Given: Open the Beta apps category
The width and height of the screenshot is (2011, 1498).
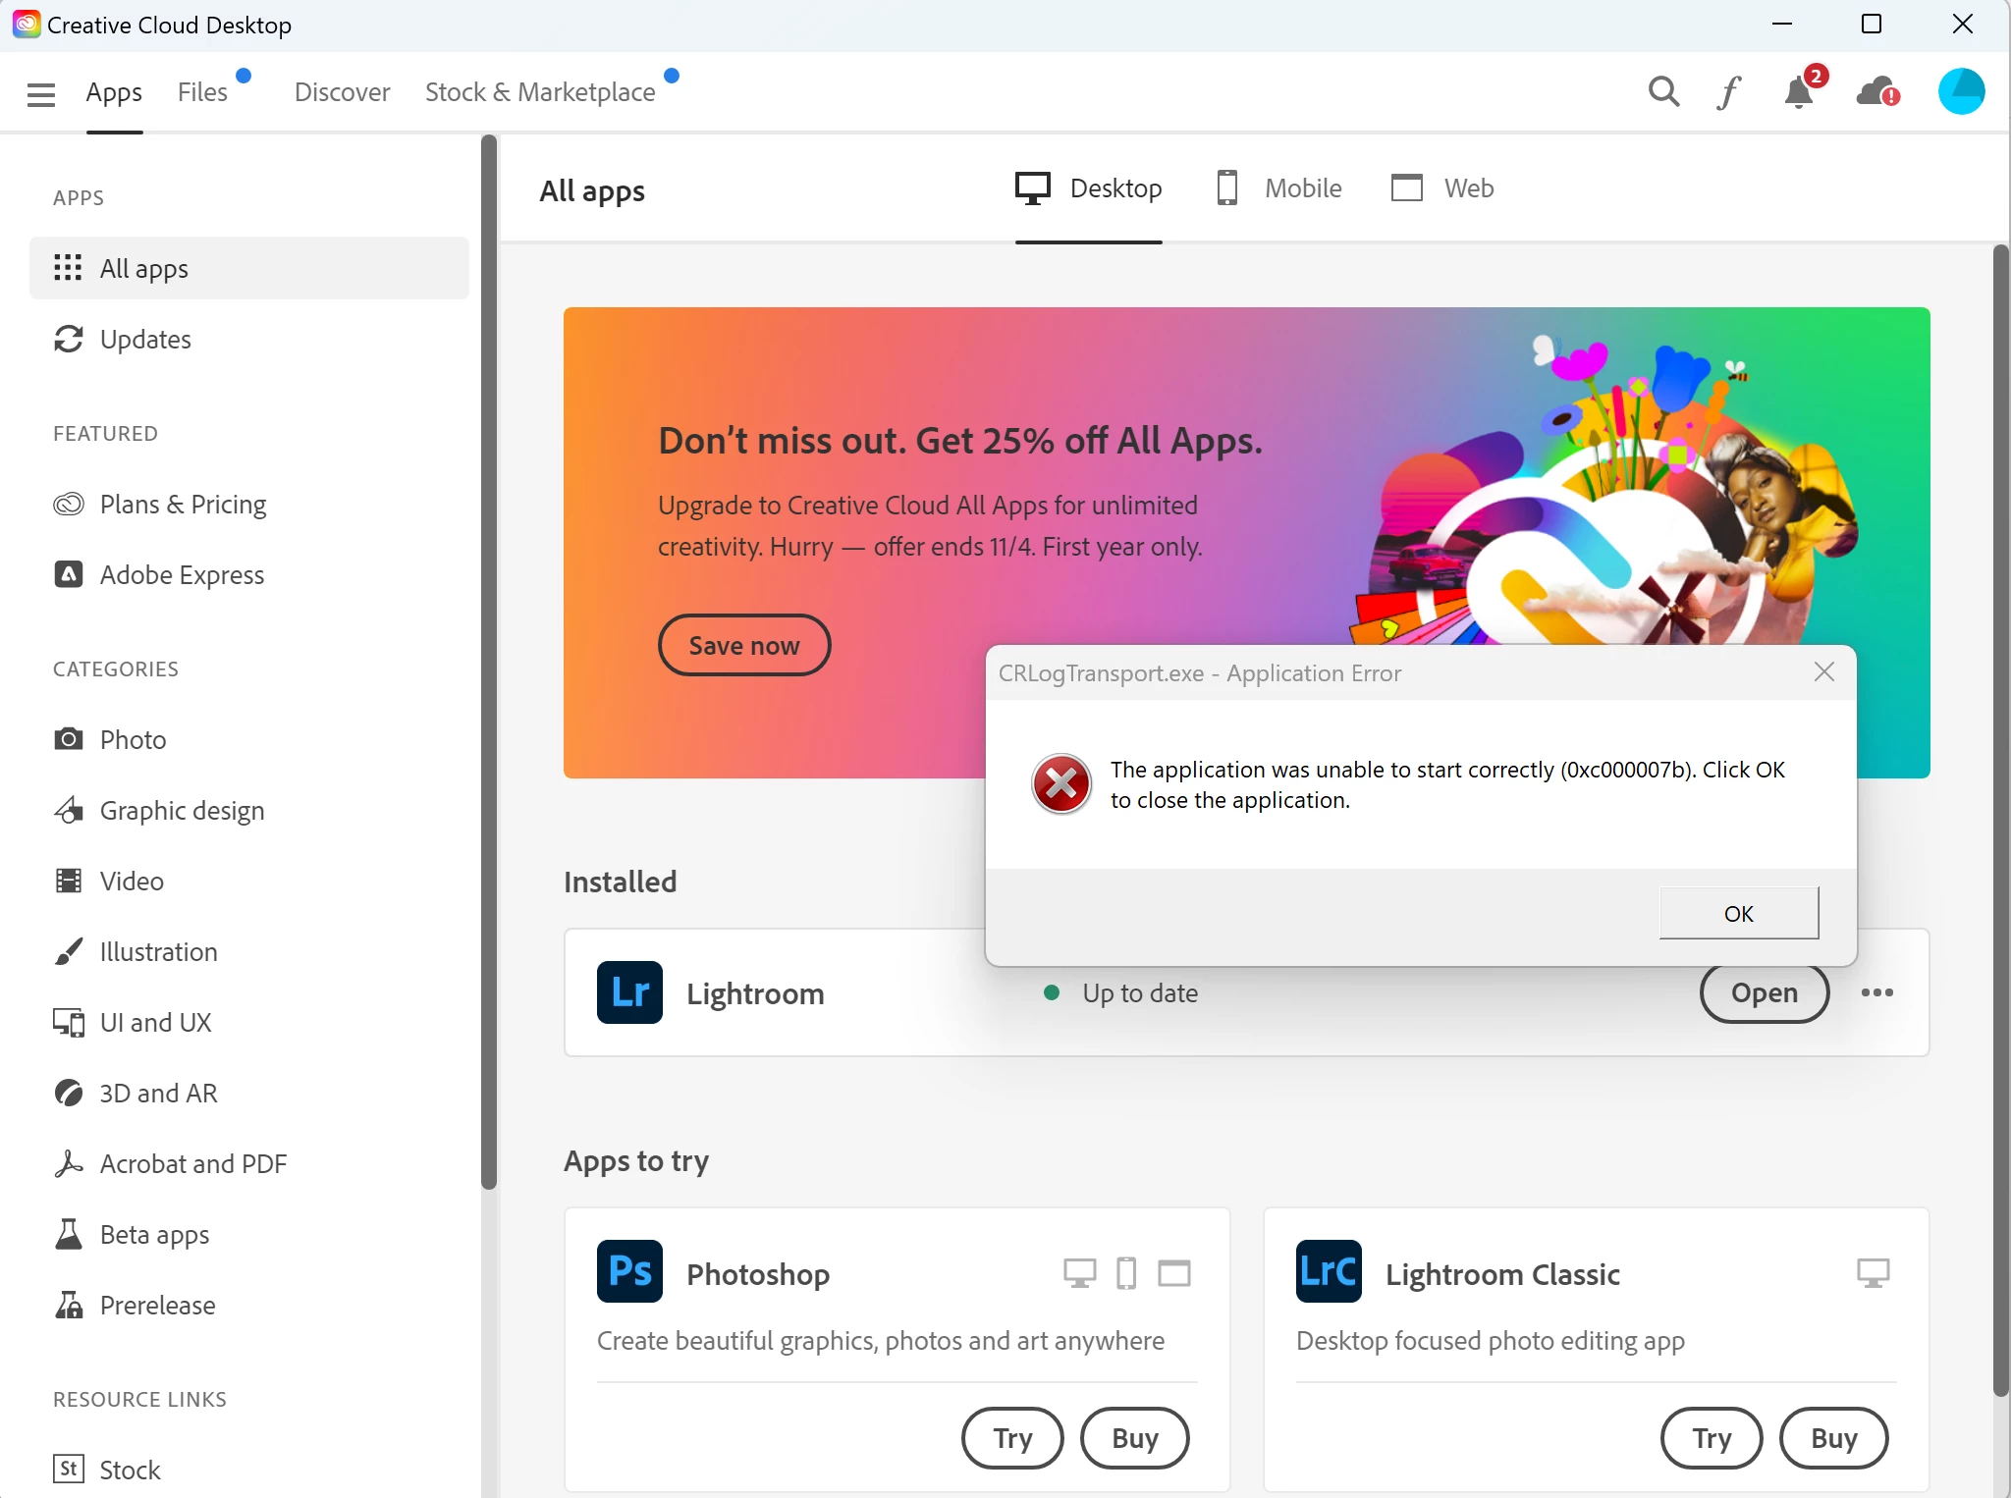Looking at the screenshot, I should 154,1234.
